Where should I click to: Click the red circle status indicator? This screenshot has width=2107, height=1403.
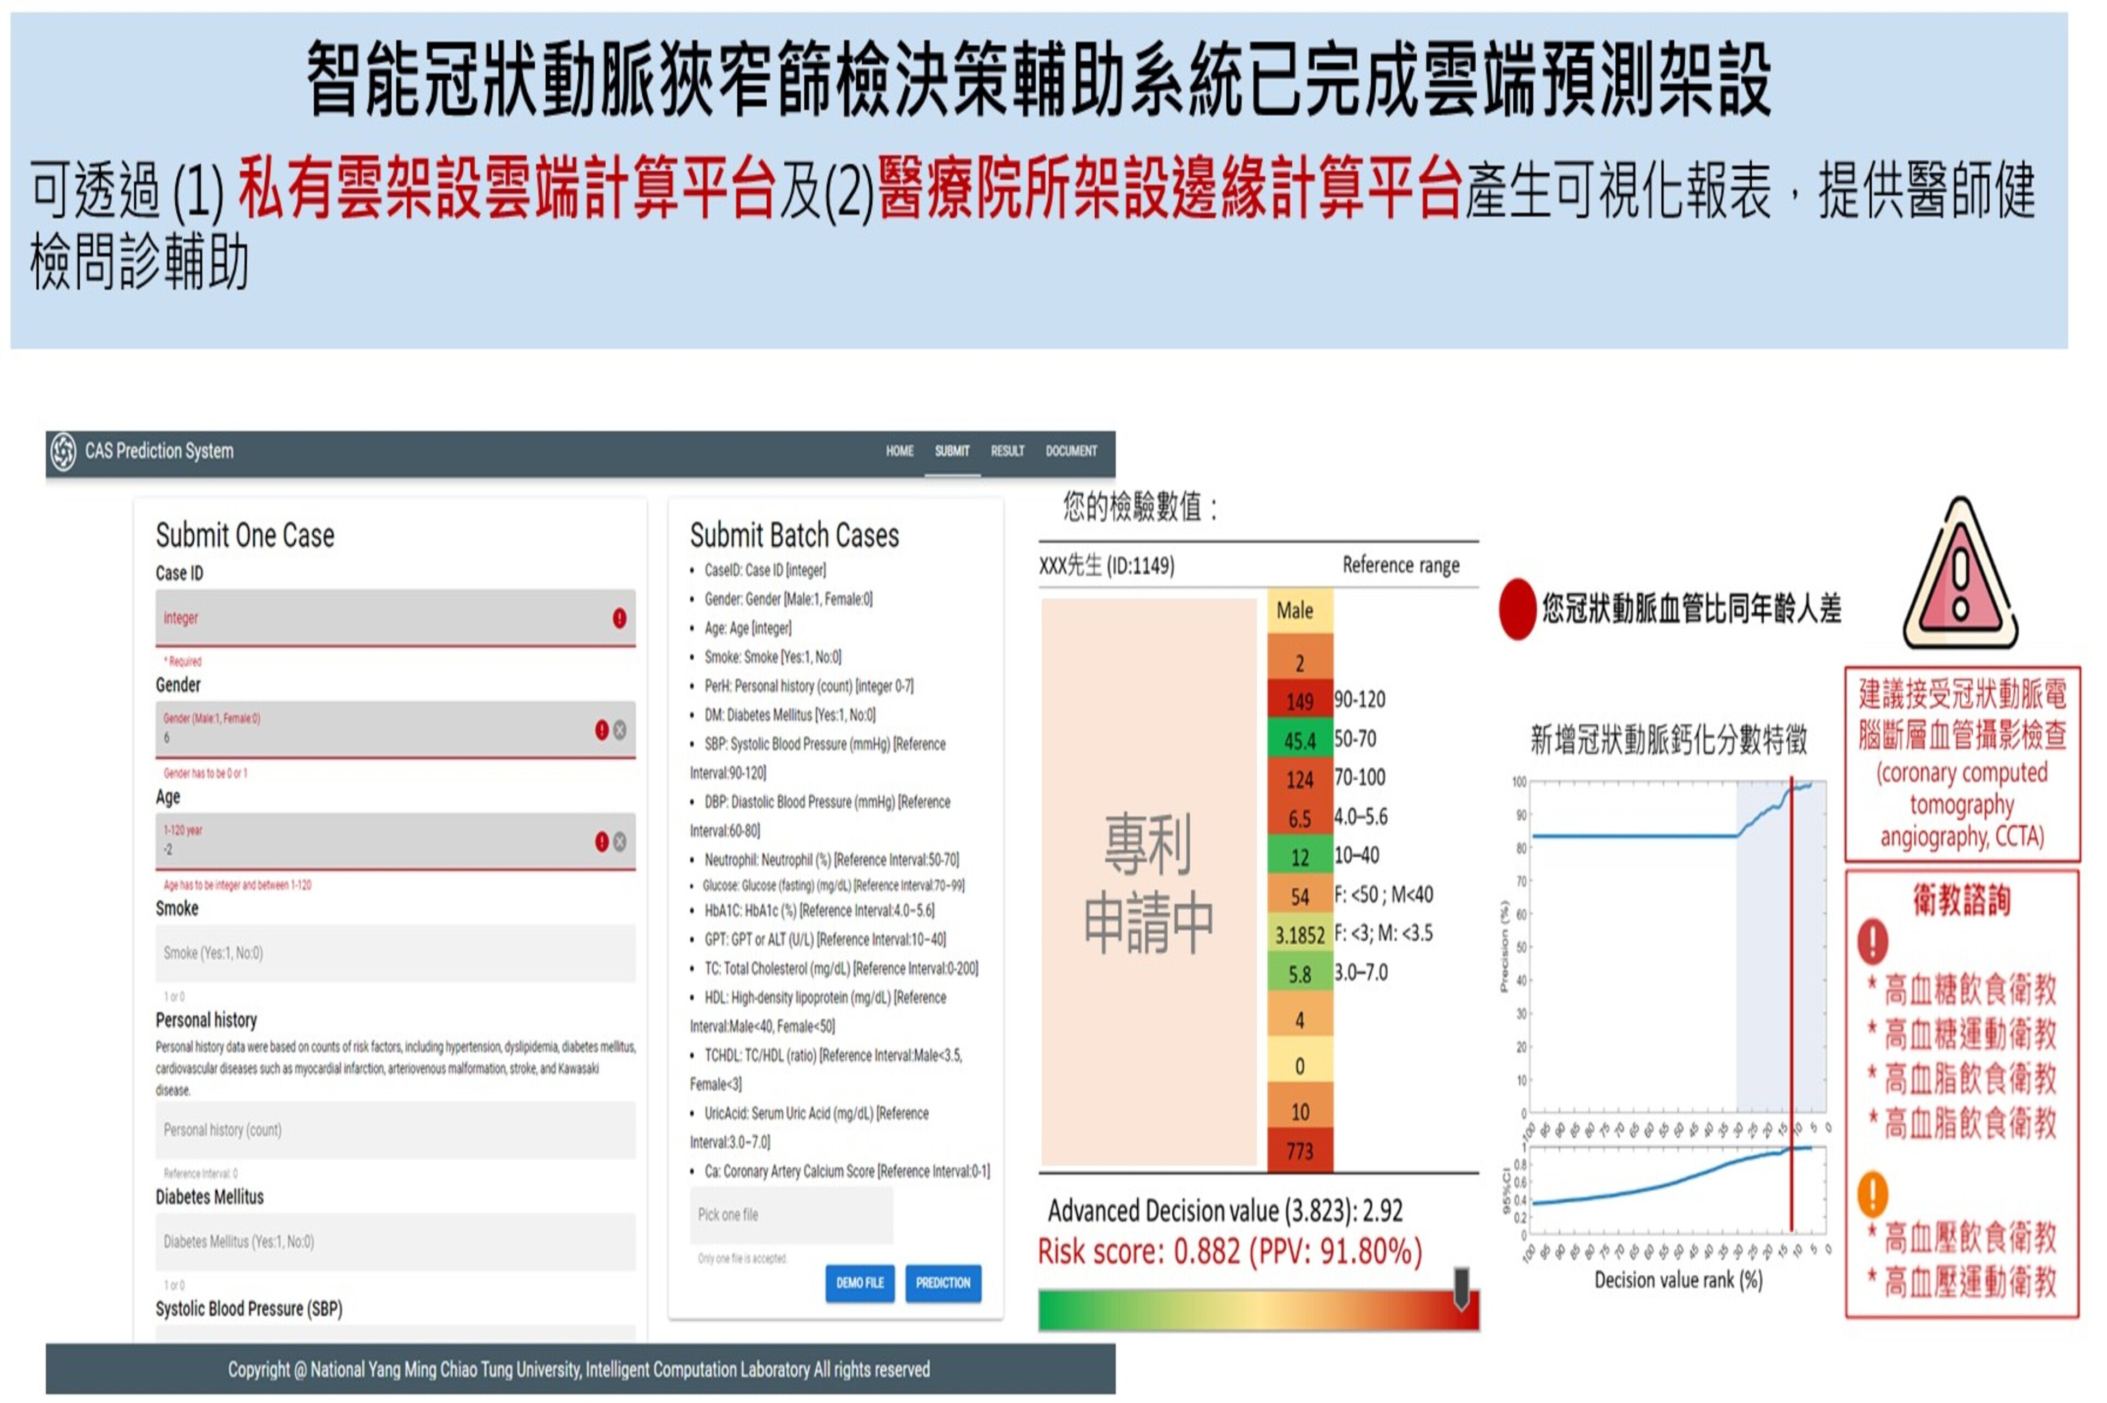click(1518, 610)
